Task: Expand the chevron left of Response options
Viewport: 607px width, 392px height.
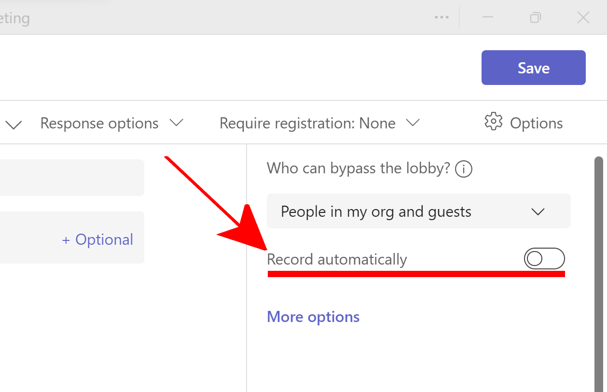Action: pos(14,125)
